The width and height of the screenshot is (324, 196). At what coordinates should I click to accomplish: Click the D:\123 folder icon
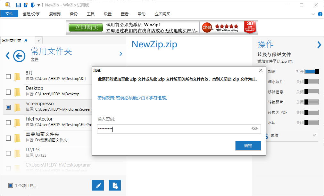17,153
